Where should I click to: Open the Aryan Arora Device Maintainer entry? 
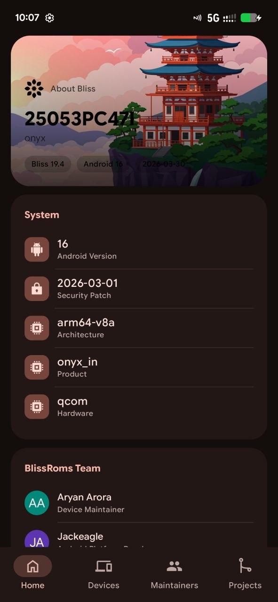click(x=139, y=503)
